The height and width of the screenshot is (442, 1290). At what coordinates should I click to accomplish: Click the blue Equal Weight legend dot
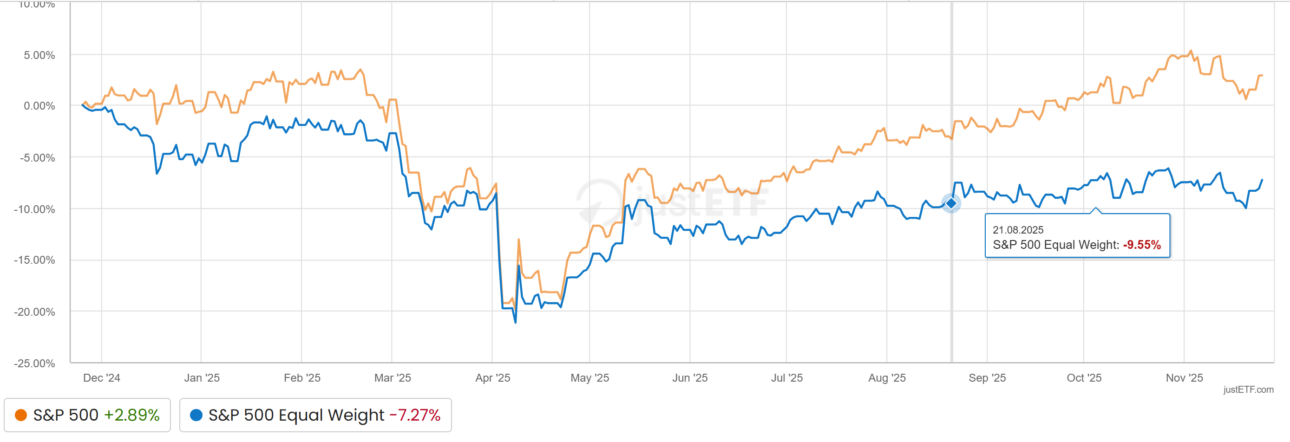click(196, 415)
